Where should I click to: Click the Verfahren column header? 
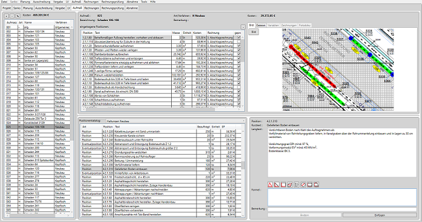pyautogui.click(x=62, y=22)
